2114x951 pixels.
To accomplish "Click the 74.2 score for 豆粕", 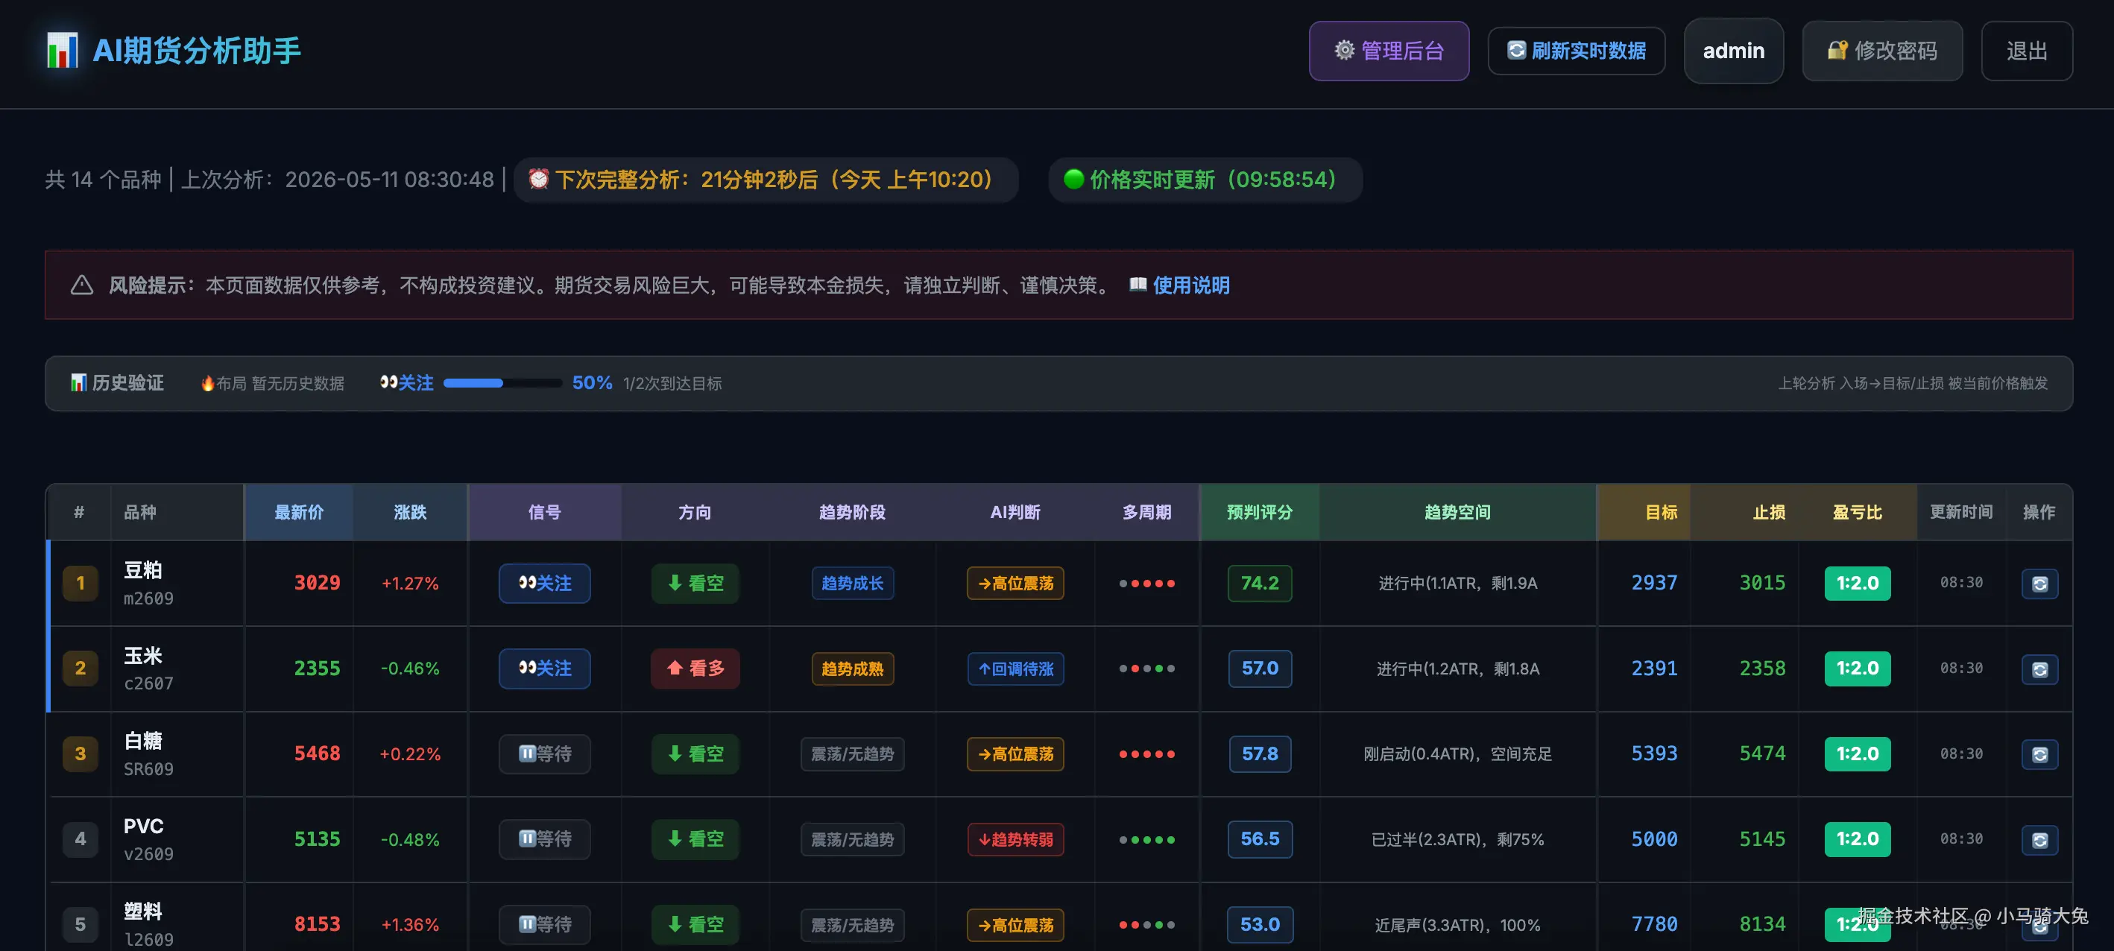I will [1260, 584].
